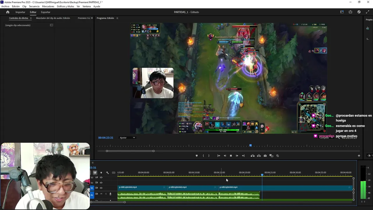Step back one frame

225,156
